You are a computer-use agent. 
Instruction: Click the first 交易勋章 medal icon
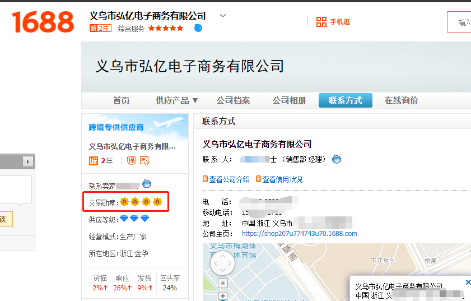pyautogui.click(x=124, y=202)
